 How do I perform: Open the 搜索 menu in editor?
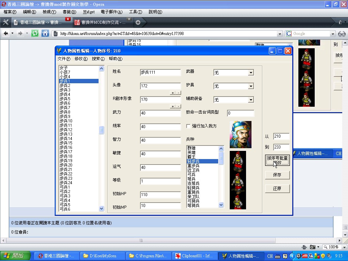(x=98, y=59)
